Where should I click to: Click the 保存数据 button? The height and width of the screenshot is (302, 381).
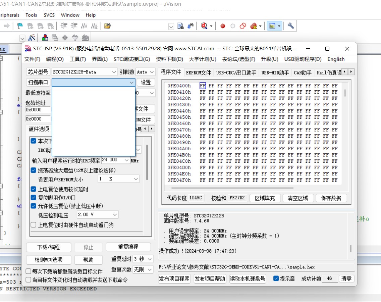(331, 198)
